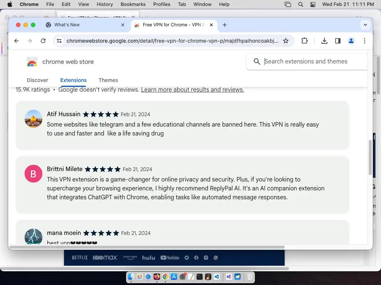Click the hulu logo in background window

pos(148,258)
